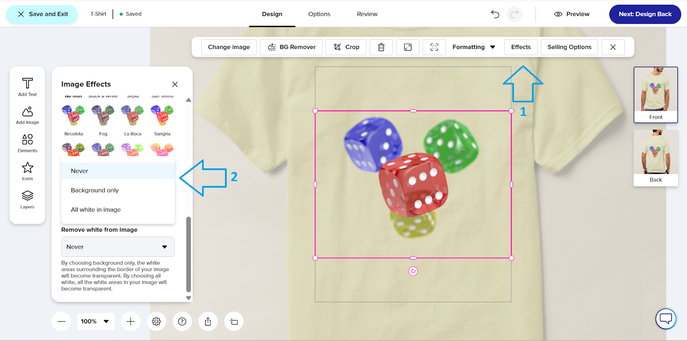Open the live chat bubble
Screen dimensions: 687x341
point(666,319)
